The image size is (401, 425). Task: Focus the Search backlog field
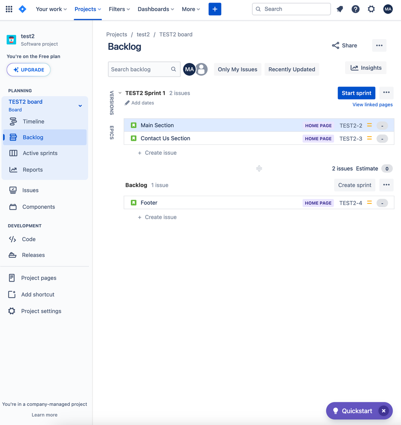pyautogui.click(x=144, y=69)
